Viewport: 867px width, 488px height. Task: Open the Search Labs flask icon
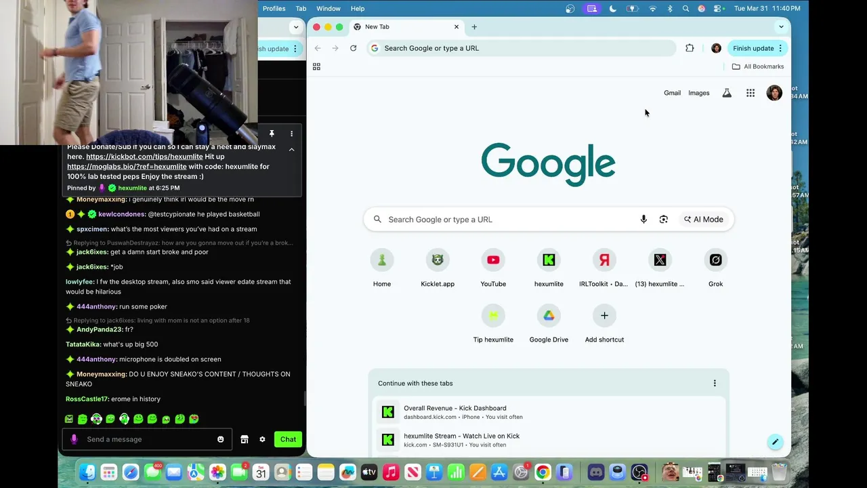click(x=727, y=93)
